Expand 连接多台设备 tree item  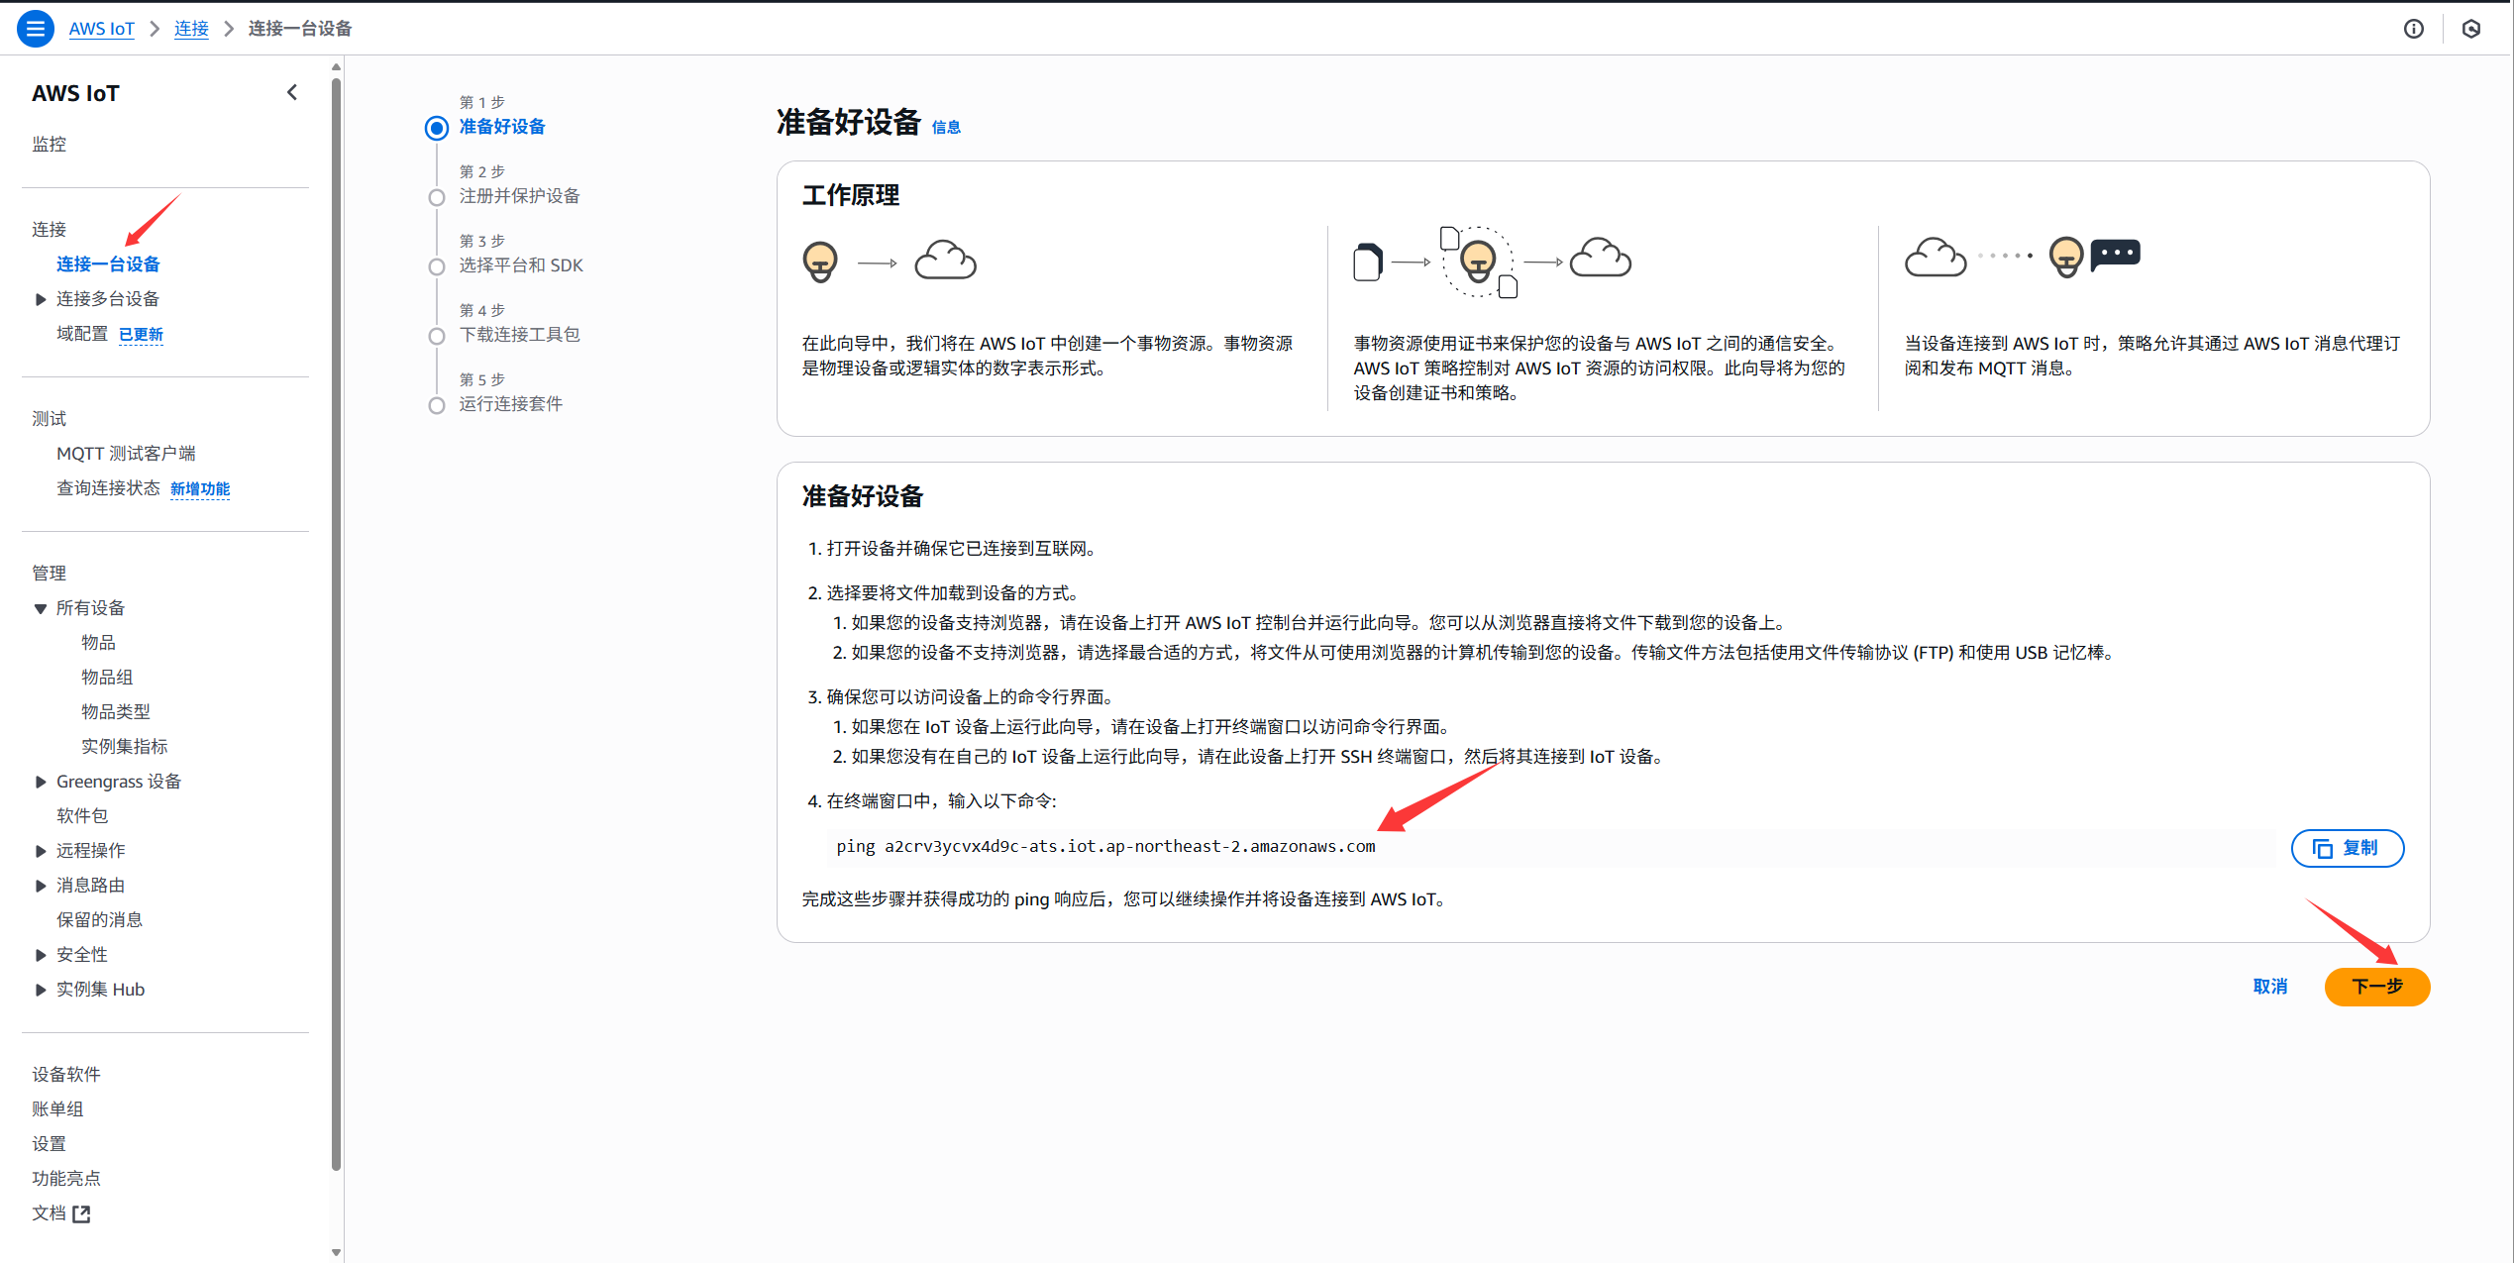tap(41, 299)
